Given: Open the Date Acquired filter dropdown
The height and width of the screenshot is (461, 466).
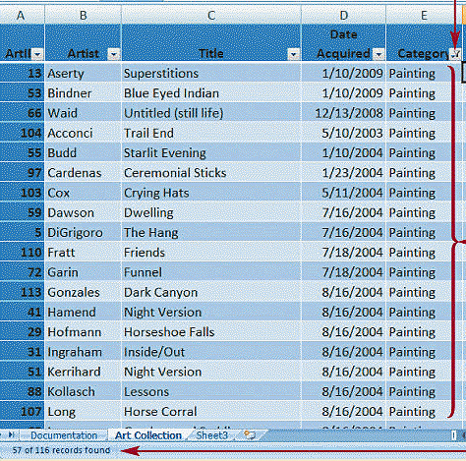Looking at the screenshot, I should click(379, 54).
